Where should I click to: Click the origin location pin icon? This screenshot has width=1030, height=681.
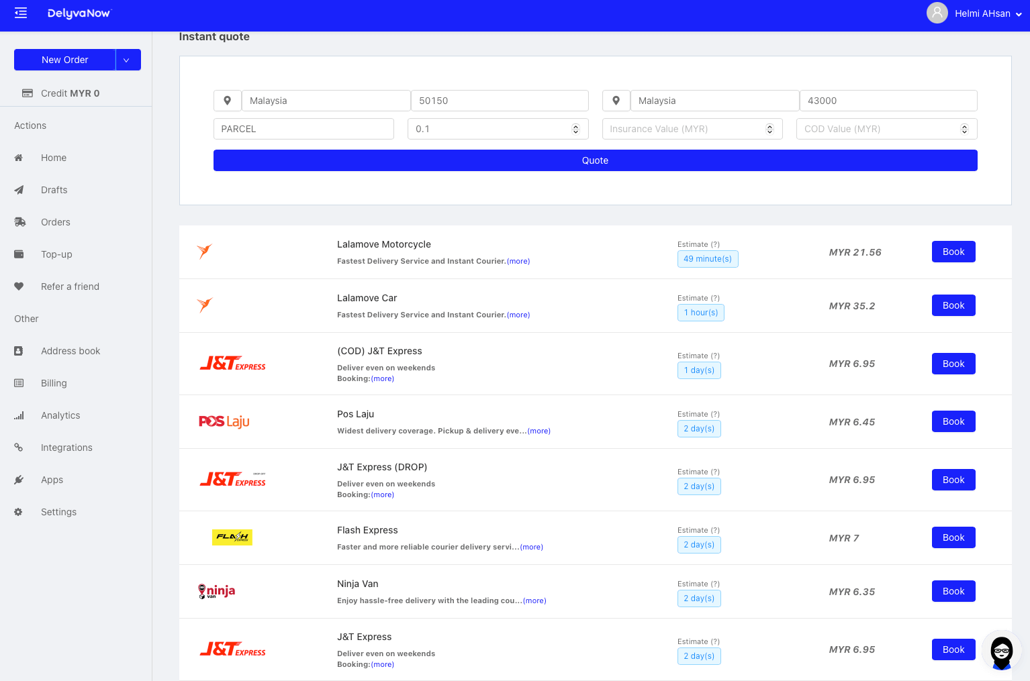[x=228, y=101]
